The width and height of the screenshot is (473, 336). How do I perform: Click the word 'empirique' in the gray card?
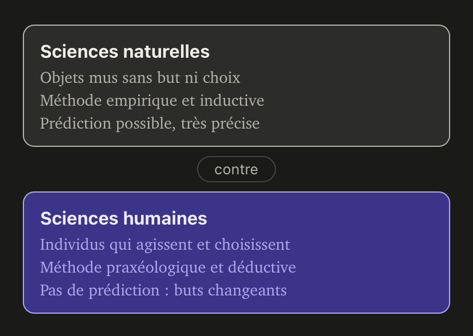pos(142,101)
